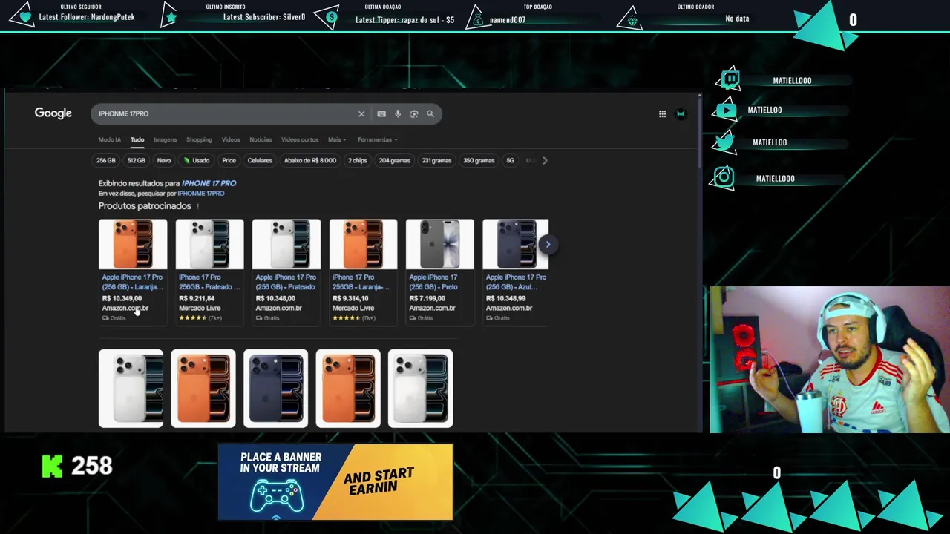Search by image with Google Lens
950x534 pixels.
click(x=414, y=113)
